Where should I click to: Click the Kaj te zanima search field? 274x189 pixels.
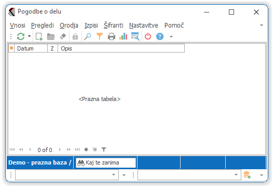click(106, 162)
